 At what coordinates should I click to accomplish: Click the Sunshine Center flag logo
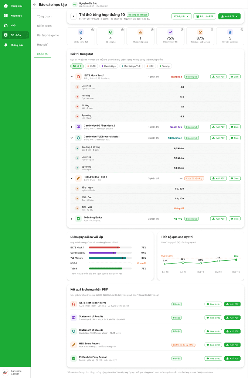(x=5, y=372)
